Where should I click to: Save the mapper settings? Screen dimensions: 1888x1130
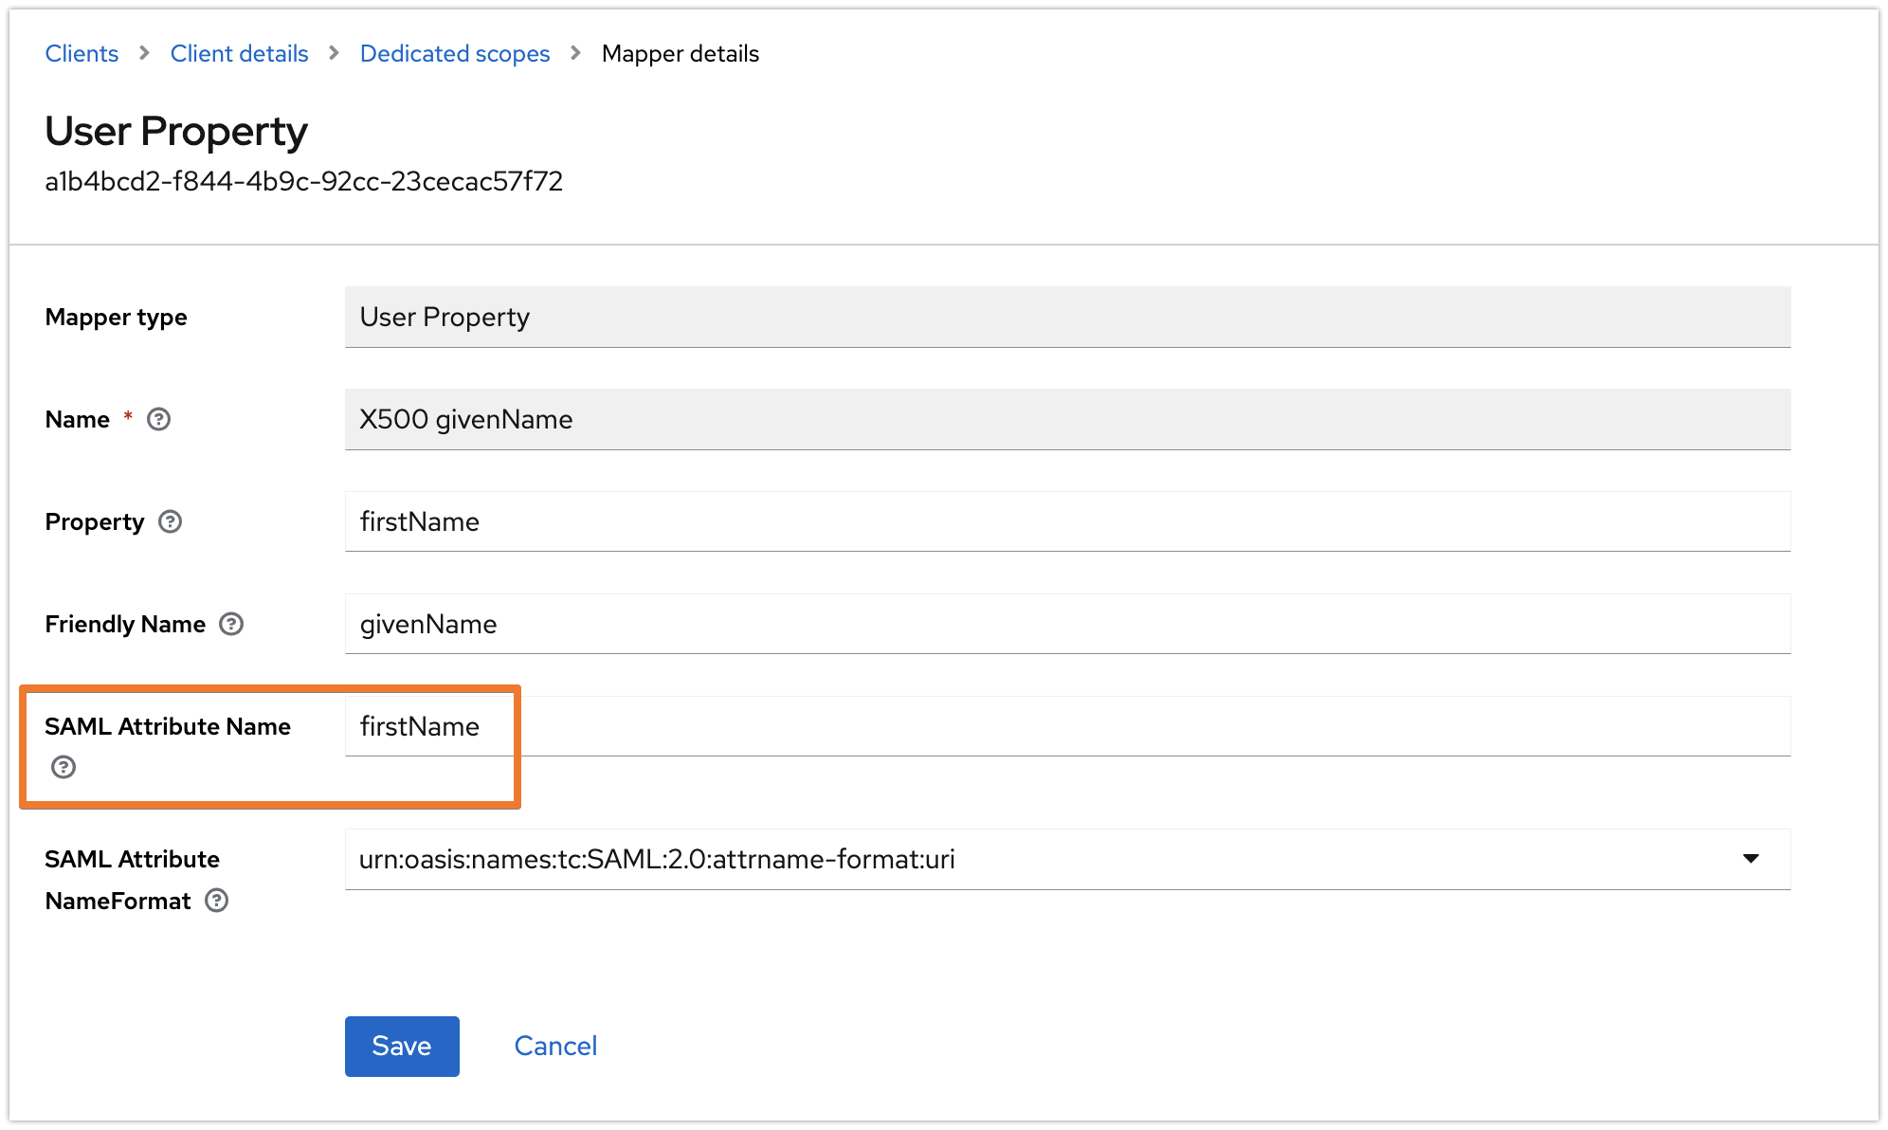point(402,1046)
